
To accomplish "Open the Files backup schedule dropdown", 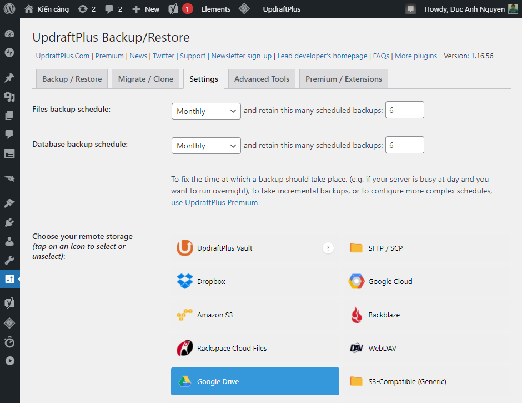I will pyautogui.click(x=206, y=111).
